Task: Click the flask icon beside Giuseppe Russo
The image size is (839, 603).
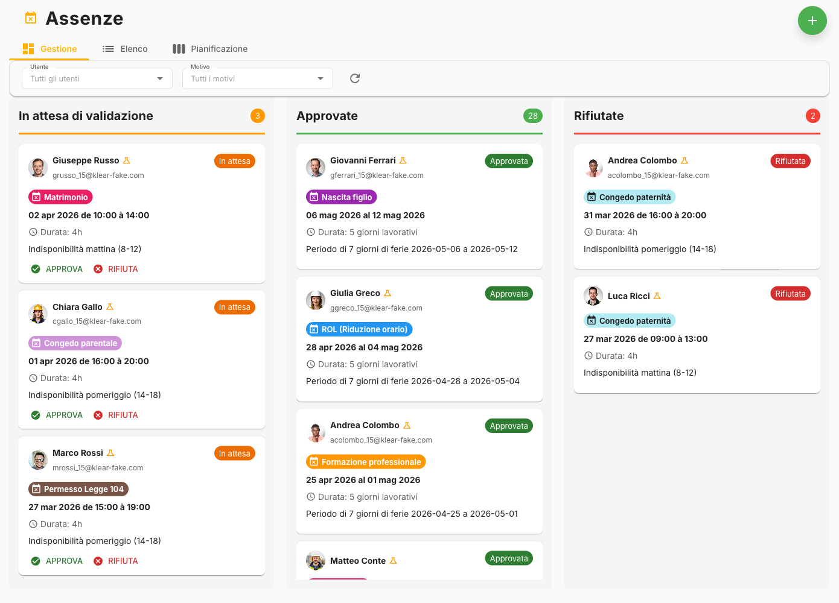Action: (127, 160)
